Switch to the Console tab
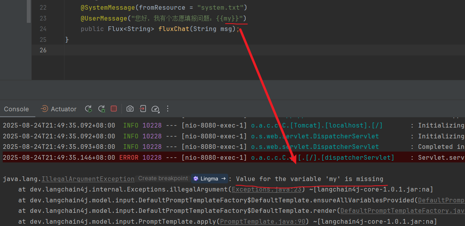The width and height of the screenshot is (465, 226). tap(16, 109)
